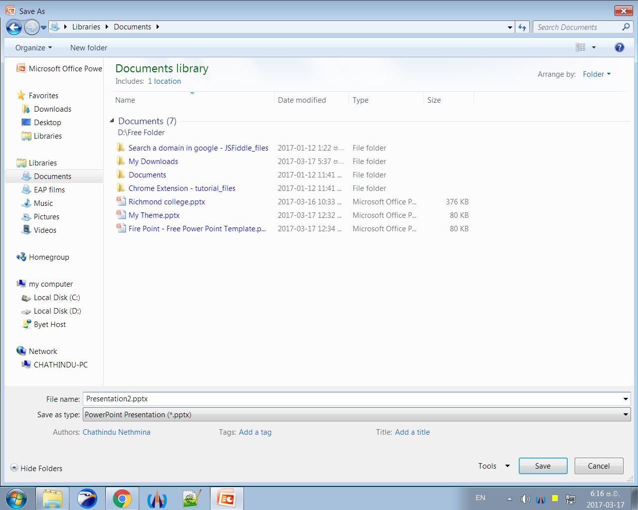Select the Libraries root node
The height and width of the screenshot is (510, 638).
click(37, 163)
